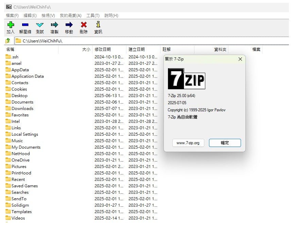Select the Solidigm folder icon
This screenshot has width=294, height=225.
(x=8, y=205)
